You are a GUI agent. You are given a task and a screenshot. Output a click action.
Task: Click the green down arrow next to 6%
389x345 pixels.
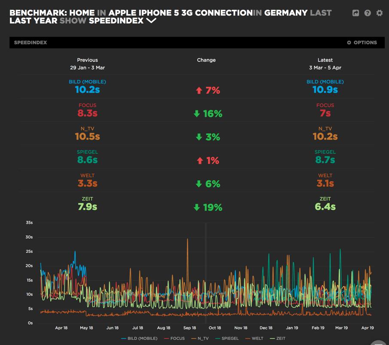(199, 184)
